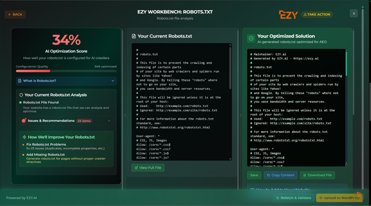The width and height of the screenshot is (371, 206).
Task: Click the document icon beside What is Robots.txt?
Action: [20, 81]
